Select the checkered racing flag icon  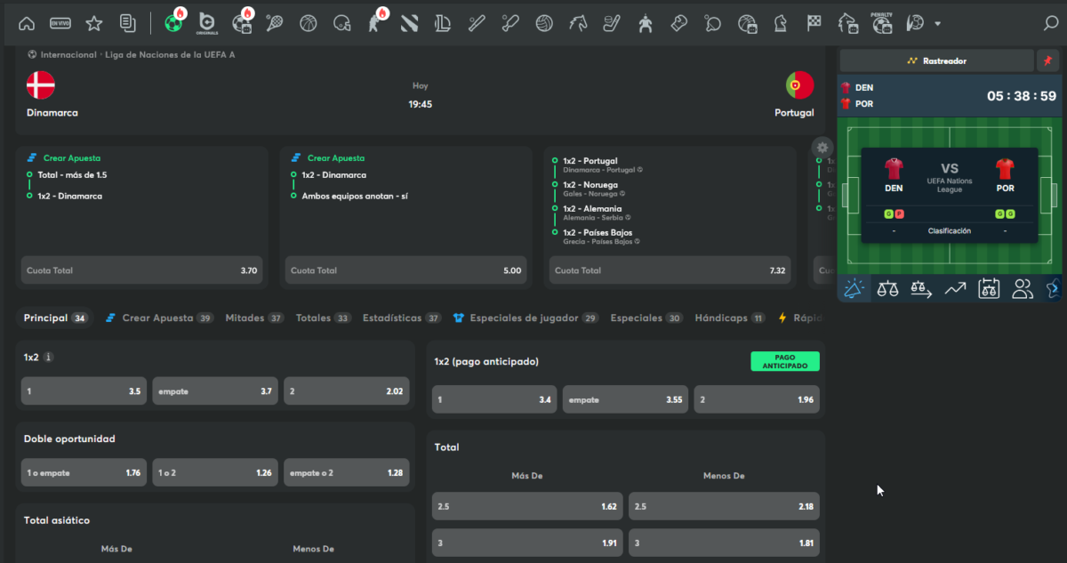pyautogui.click(x=814, y=23)
